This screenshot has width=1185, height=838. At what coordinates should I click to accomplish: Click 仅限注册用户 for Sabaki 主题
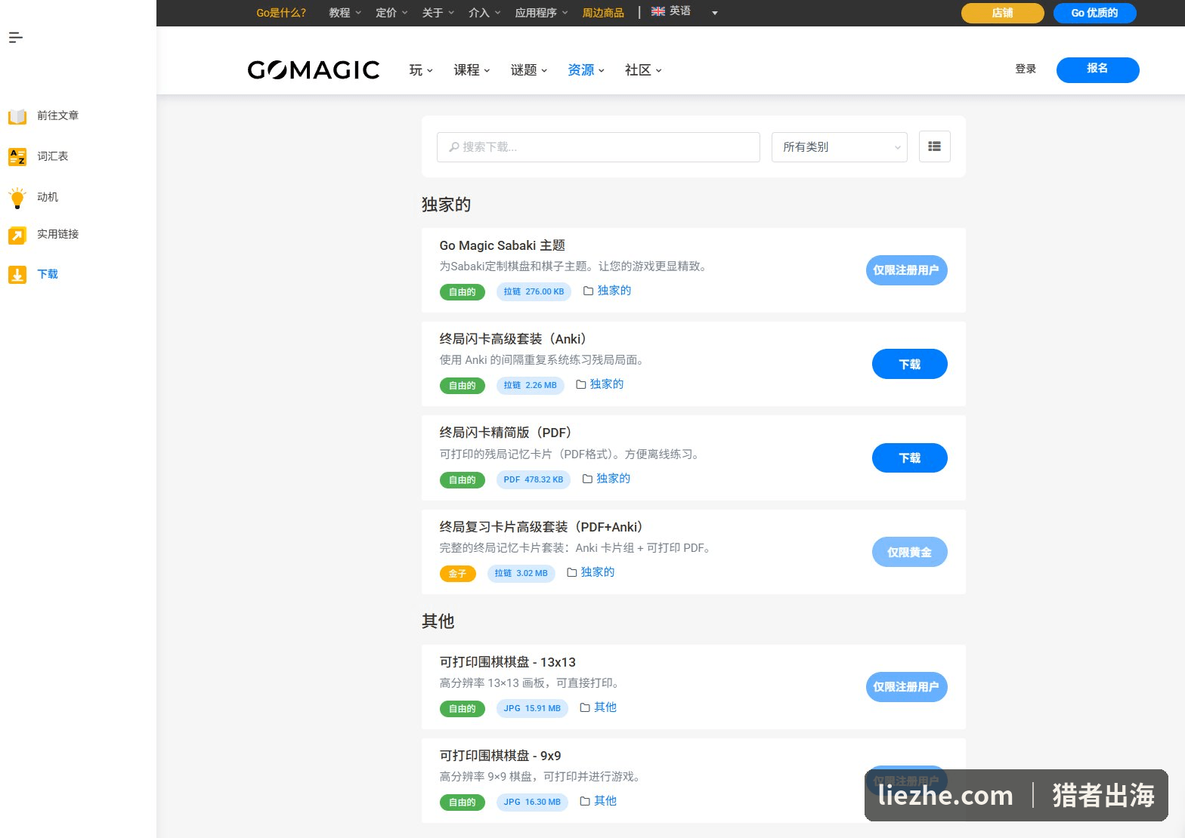(x=906, y=270)
